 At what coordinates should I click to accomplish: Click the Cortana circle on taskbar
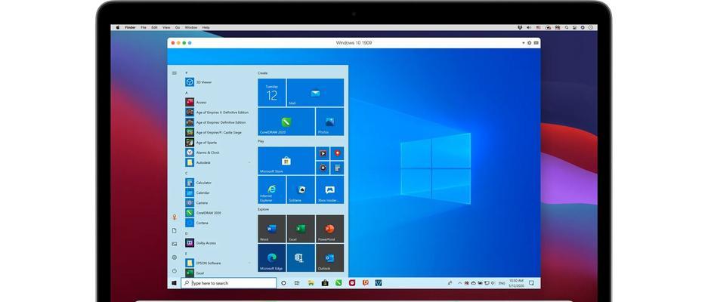(x=283, y=283)
